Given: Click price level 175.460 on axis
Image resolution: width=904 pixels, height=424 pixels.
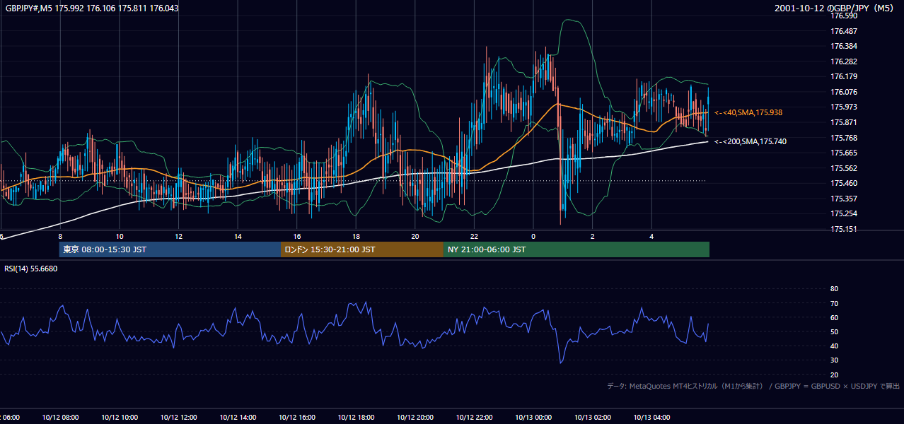Looking at the screenshot, I should tap(843, 183).
